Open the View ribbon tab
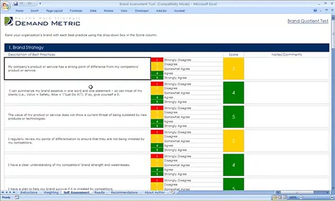This screenshot has height=201, width=335. pyautogui.click(x=124, y=11)
